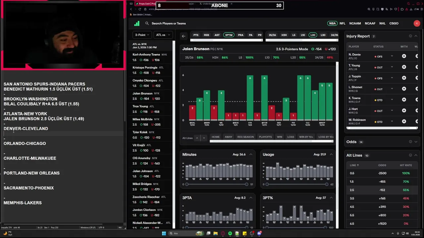Add M. Robinson with plus icon
The width and height of the screenshot is (424, 238).
pyautogui.click(x=404, y=121)
